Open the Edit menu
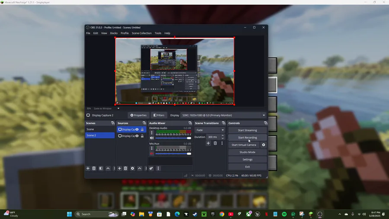Screen dimensions: 389x219 tap(96, 33)
